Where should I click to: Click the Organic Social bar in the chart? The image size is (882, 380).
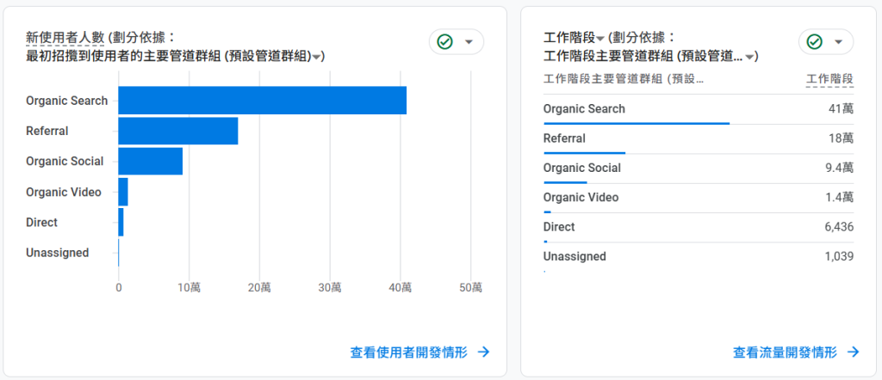(x=150, y=161)
